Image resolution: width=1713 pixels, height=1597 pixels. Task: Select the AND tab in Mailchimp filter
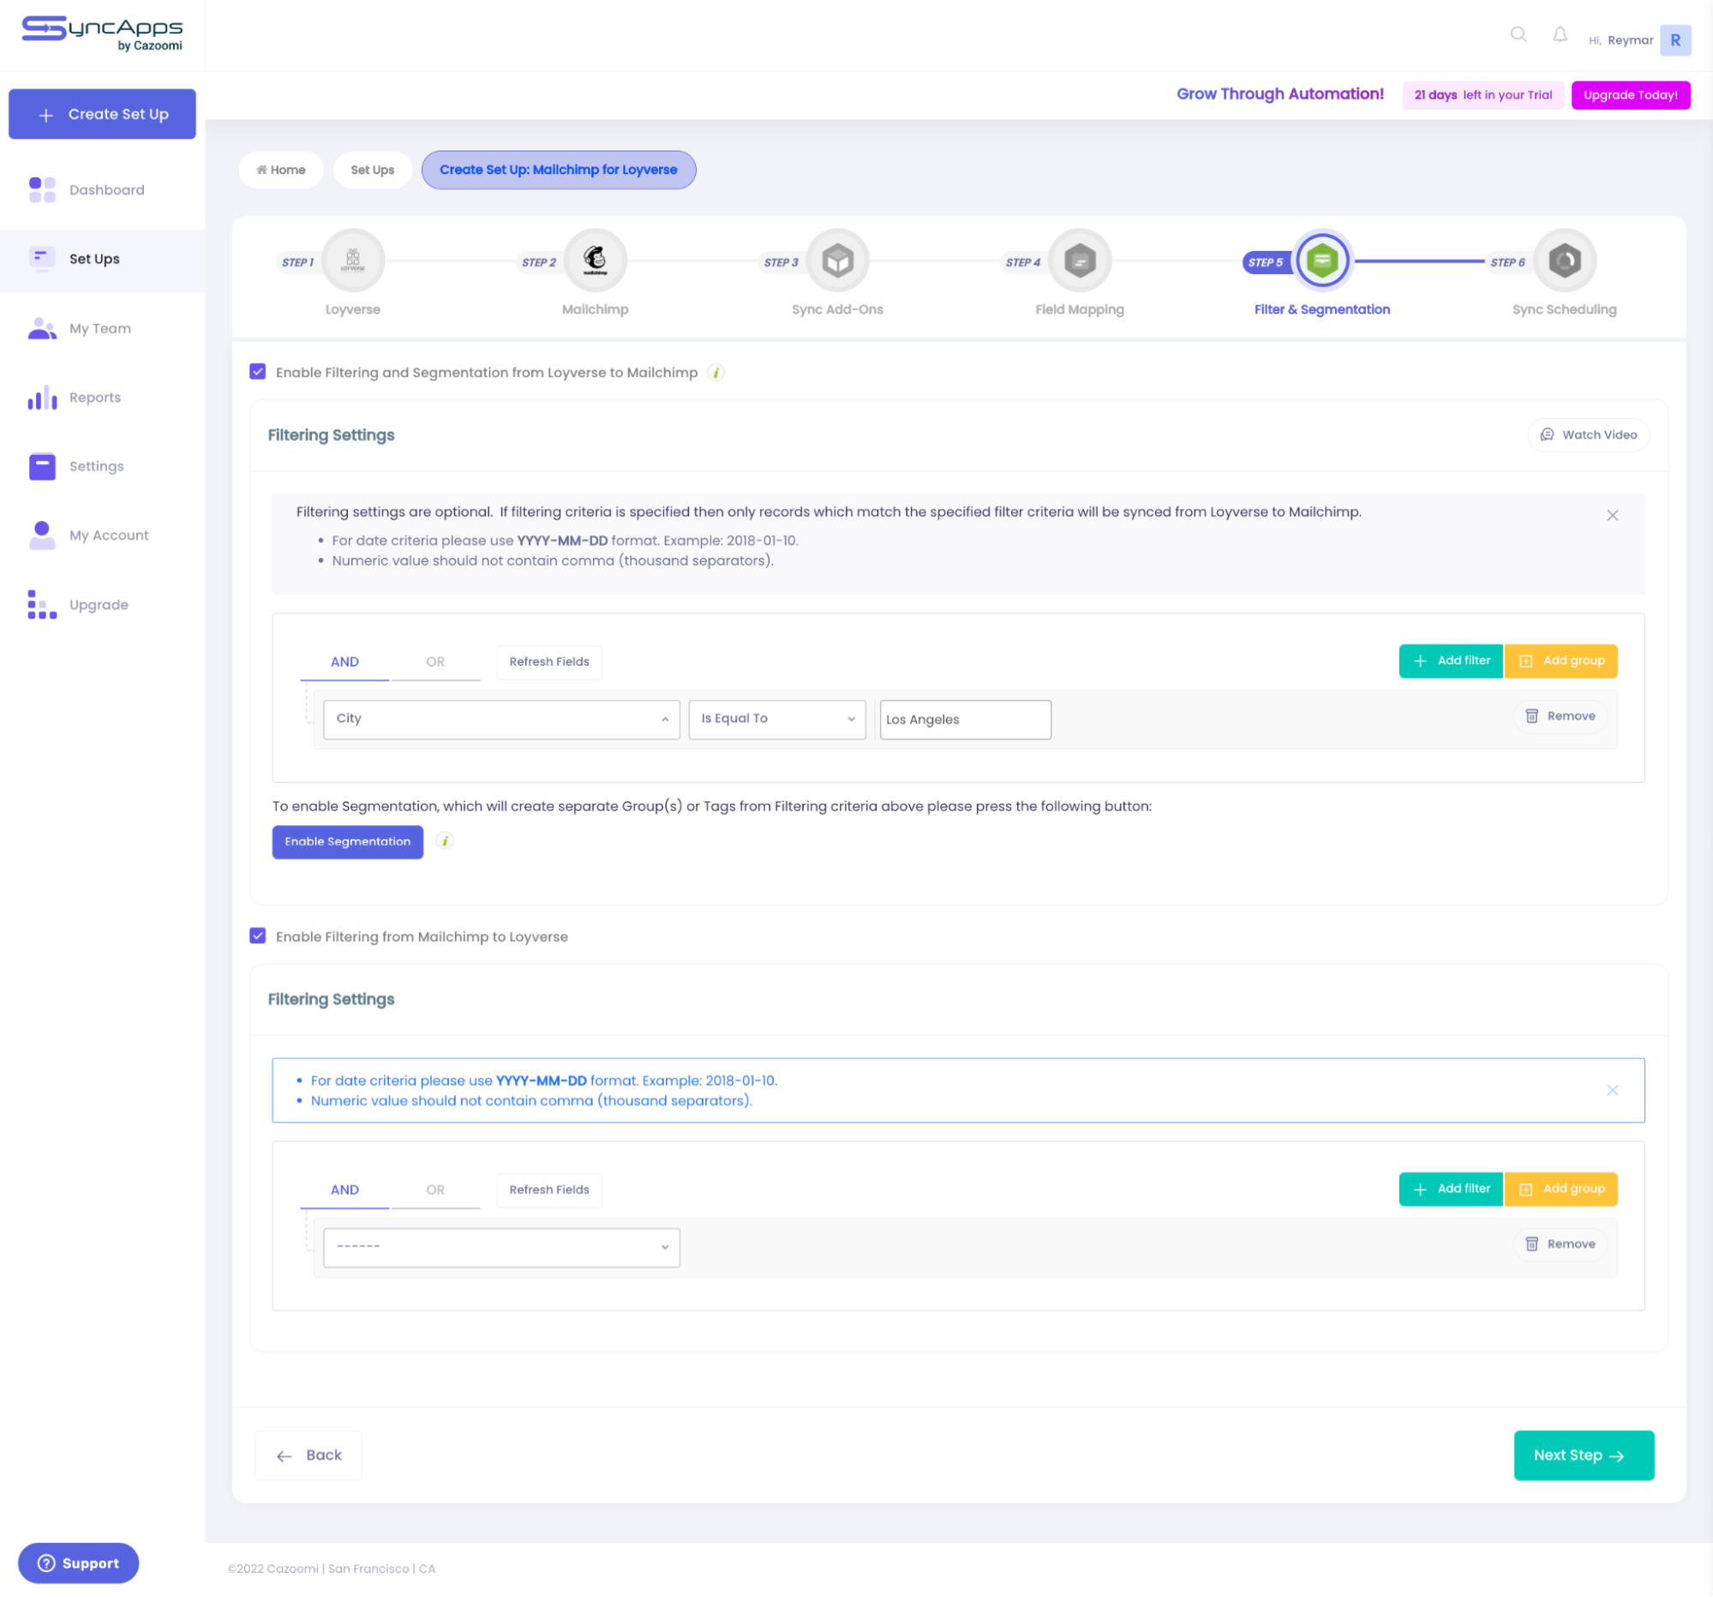point(344,1189)
